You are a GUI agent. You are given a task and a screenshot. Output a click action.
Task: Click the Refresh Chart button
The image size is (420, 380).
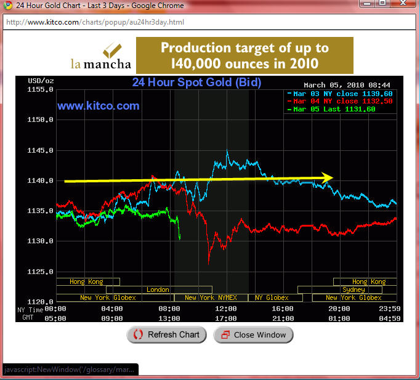166,335
